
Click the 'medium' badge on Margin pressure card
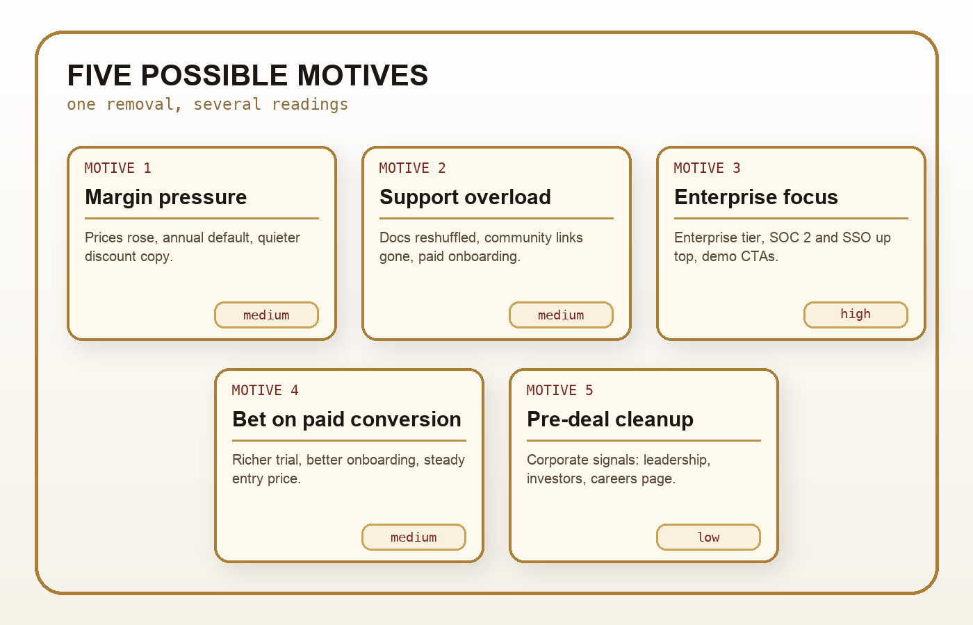266,315
